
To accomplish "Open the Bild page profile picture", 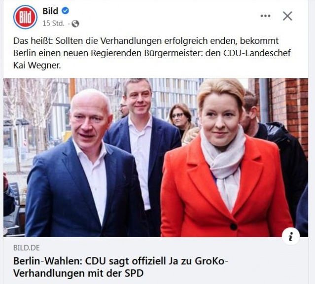I will click(x=25, y=17).
